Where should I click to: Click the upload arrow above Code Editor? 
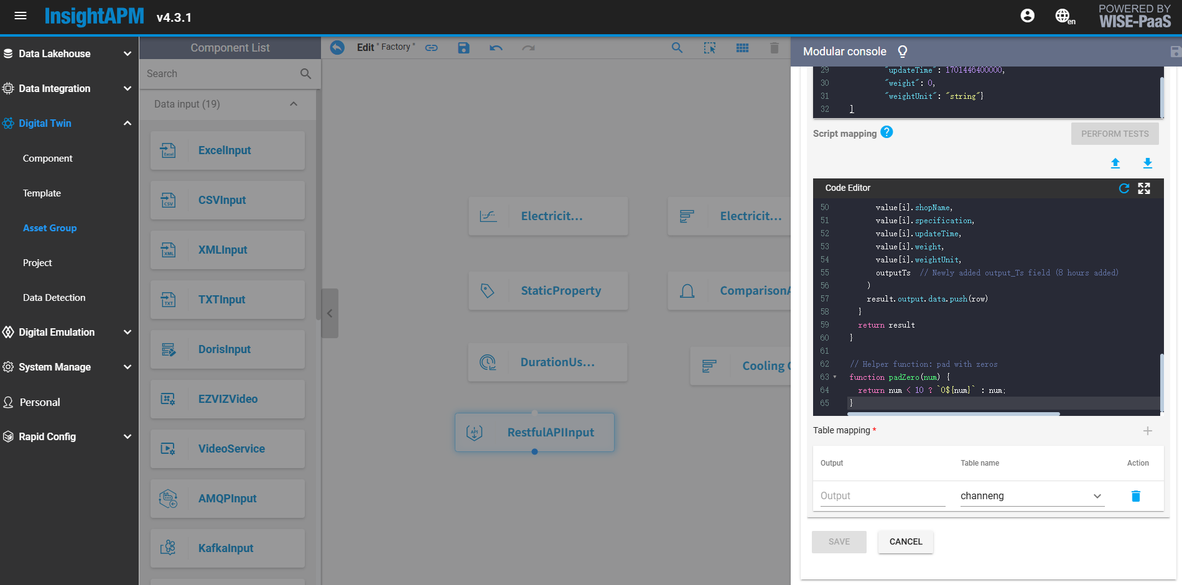pyautogui.click(x=1115, y=164)
